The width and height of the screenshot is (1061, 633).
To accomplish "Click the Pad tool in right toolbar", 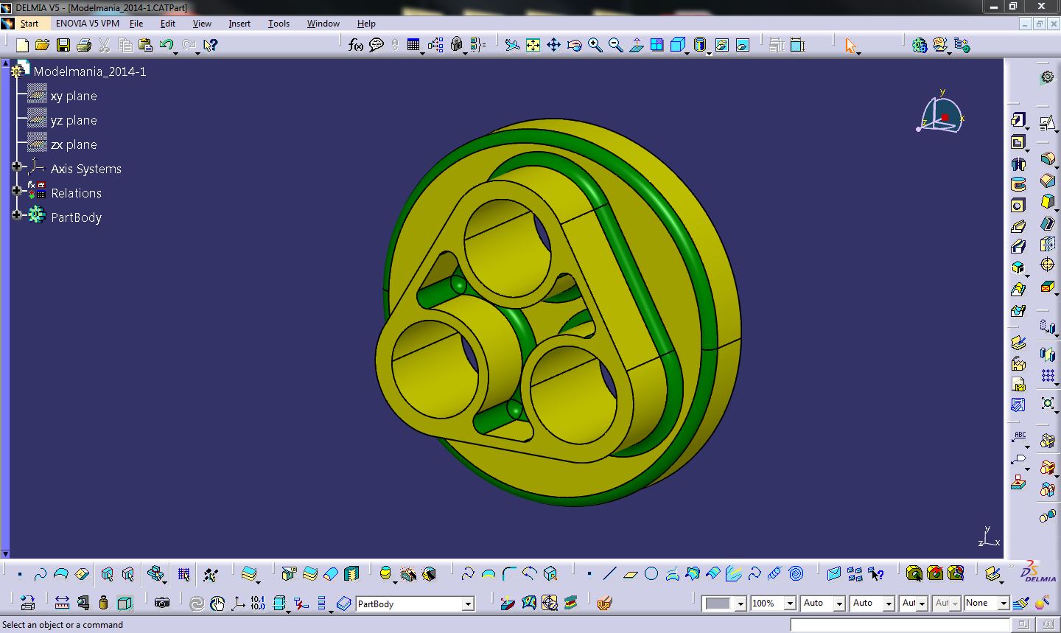I will pyautogui.click(x=1018, y=120).
